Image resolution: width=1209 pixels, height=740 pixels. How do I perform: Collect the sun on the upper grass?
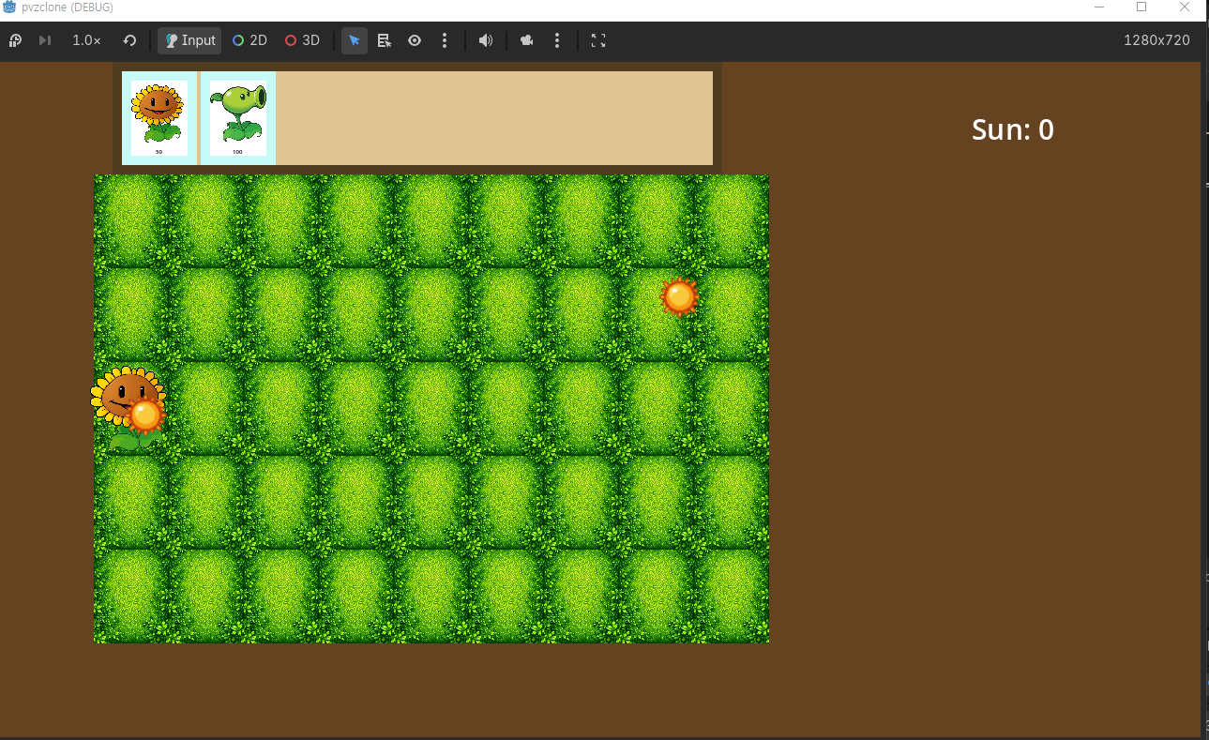[679, 296]
